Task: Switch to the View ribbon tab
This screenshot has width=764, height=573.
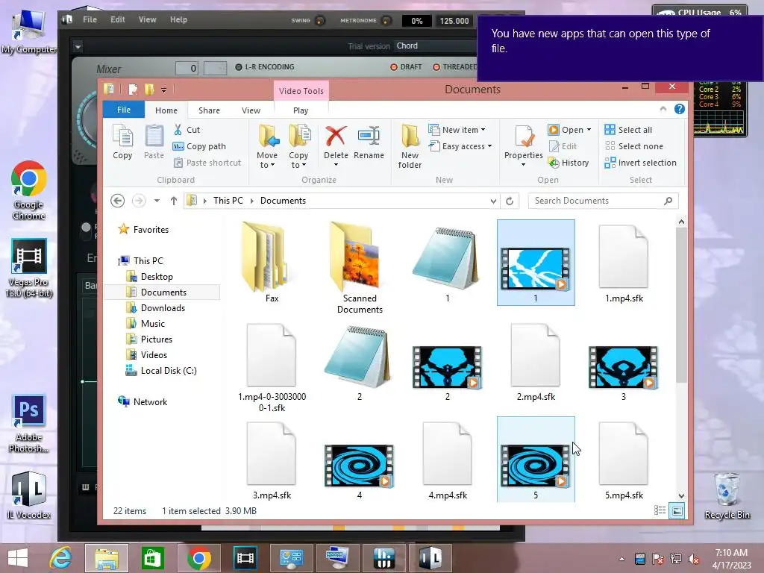Action: coord(251,110)
